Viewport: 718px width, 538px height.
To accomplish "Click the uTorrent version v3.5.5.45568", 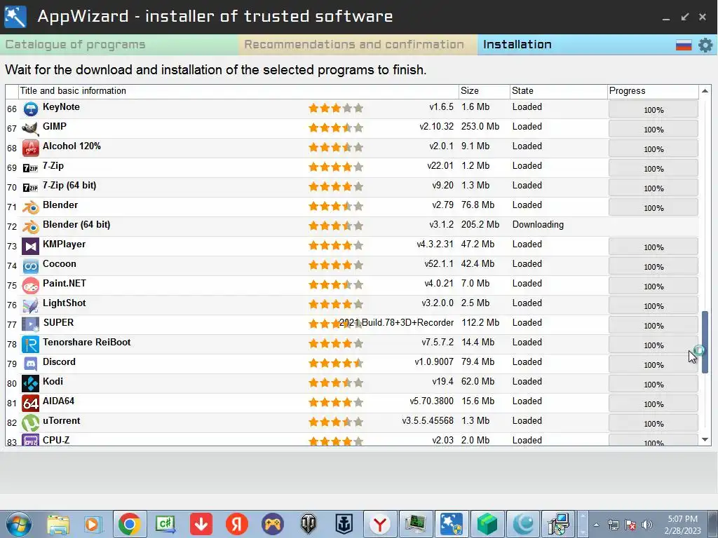I will (428, 421).
